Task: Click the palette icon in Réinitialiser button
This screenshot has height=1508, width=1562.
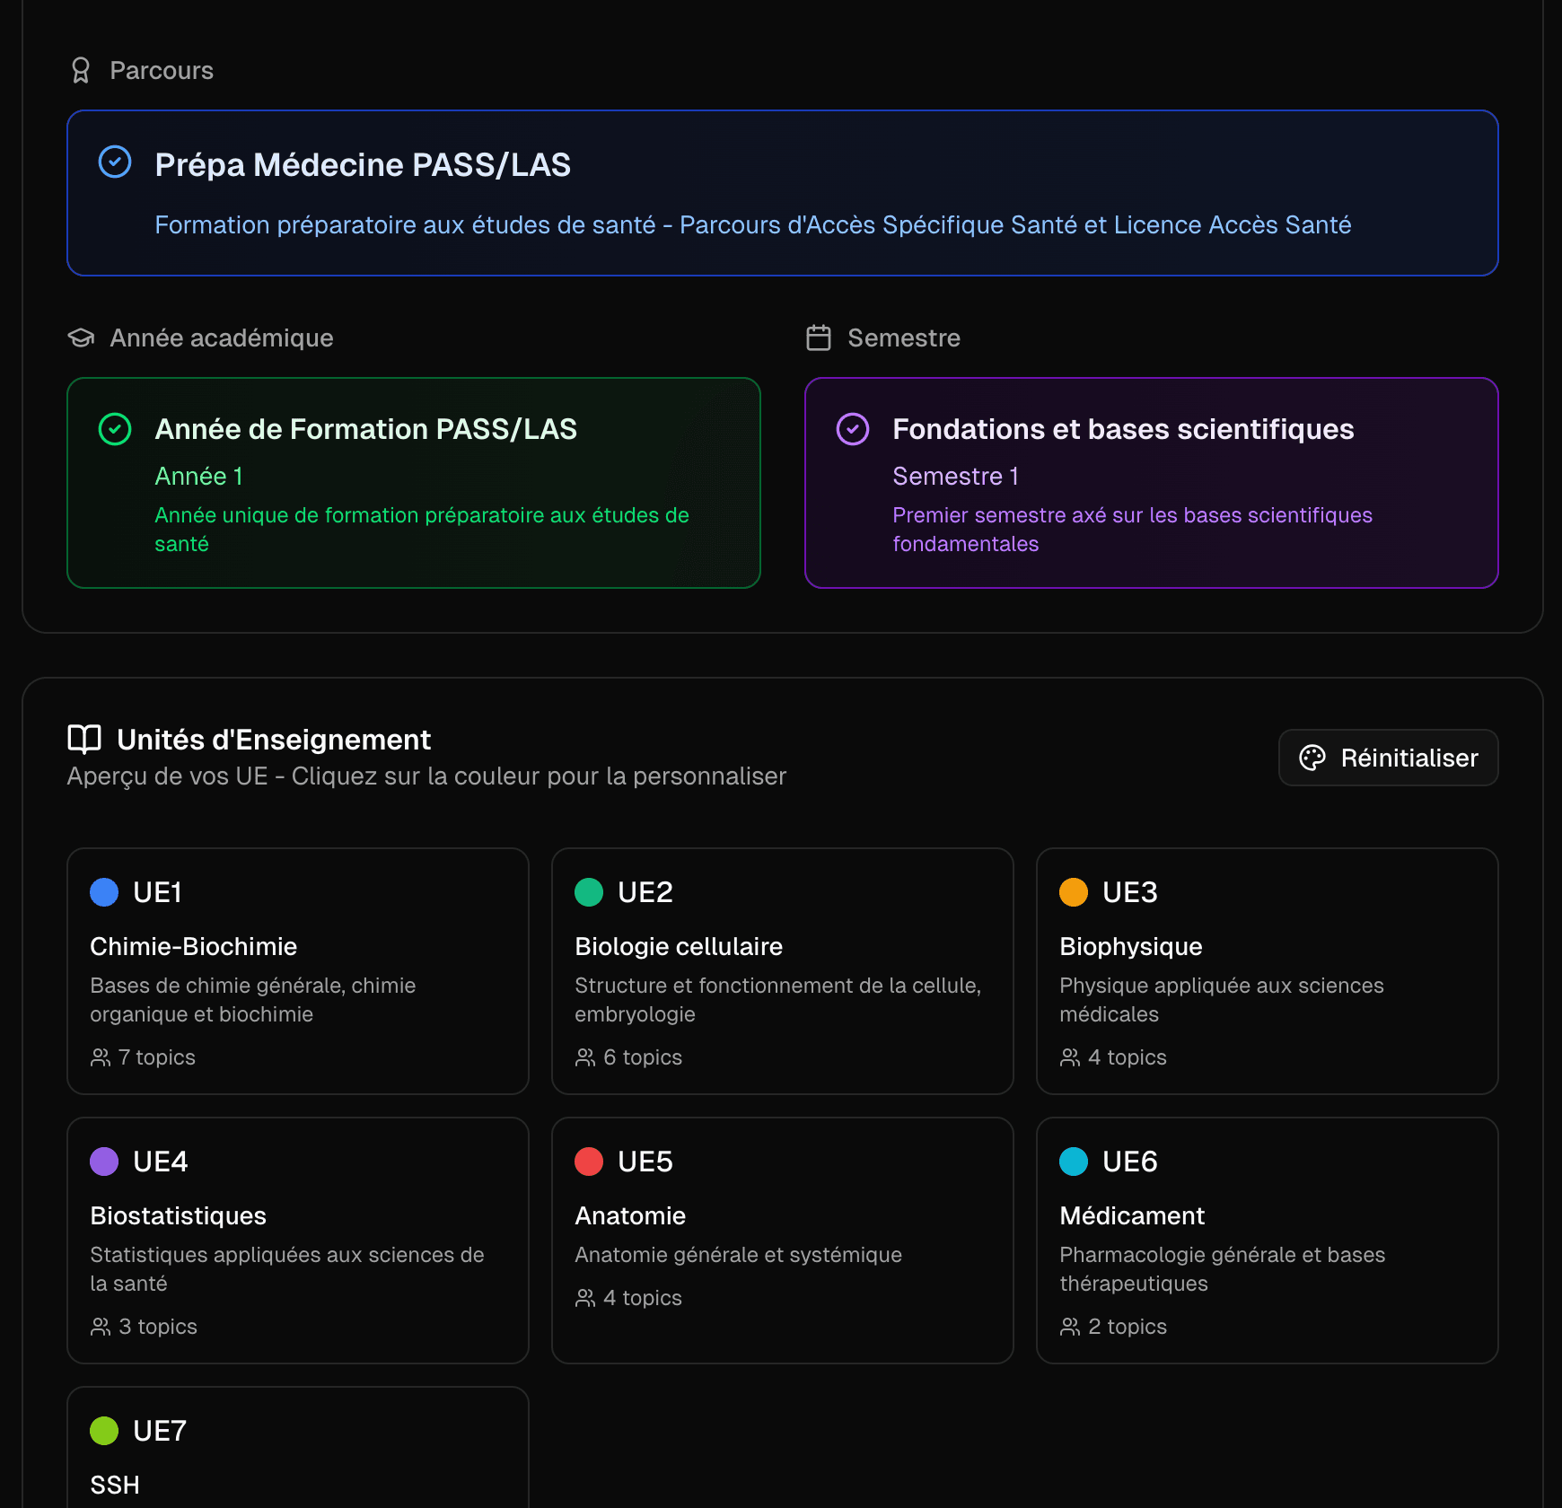Action: pos(1312,758)
